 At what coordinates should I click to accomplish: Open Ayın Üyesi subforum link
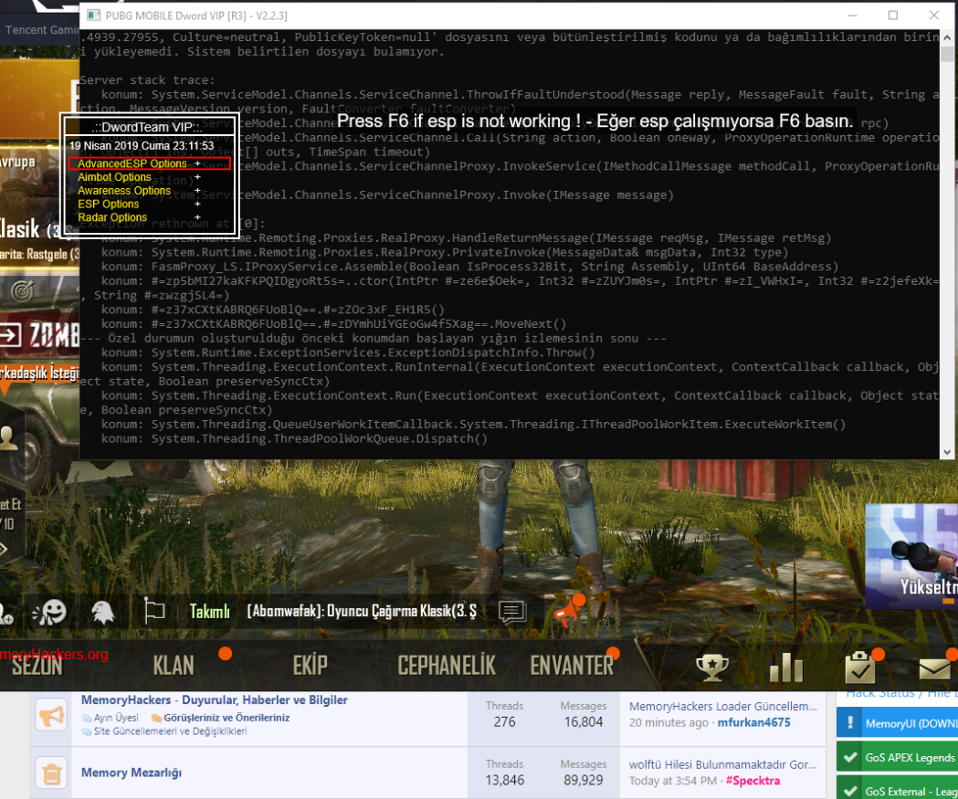coord(115,718)
